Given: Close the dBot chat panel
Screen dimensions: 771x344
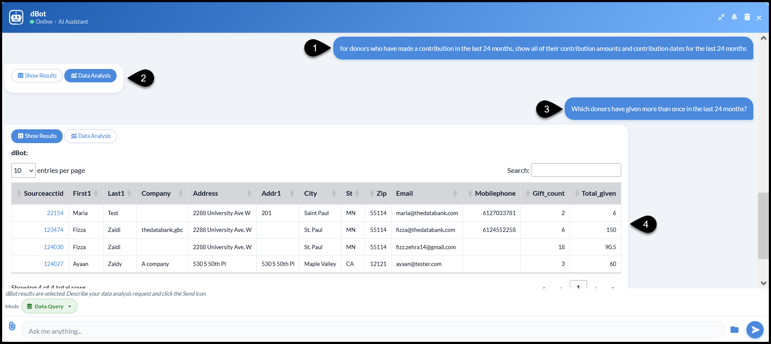Looking at the screenshot, I should coord(759,18).
